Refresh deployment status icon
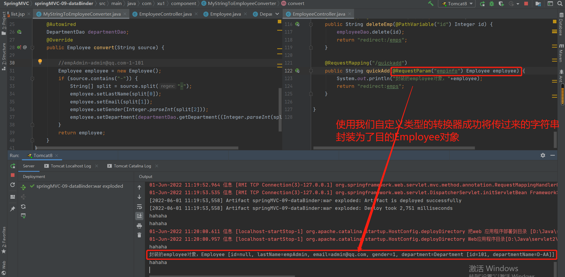The width and height of the screenshot is (565, 277). click(23, 207)
